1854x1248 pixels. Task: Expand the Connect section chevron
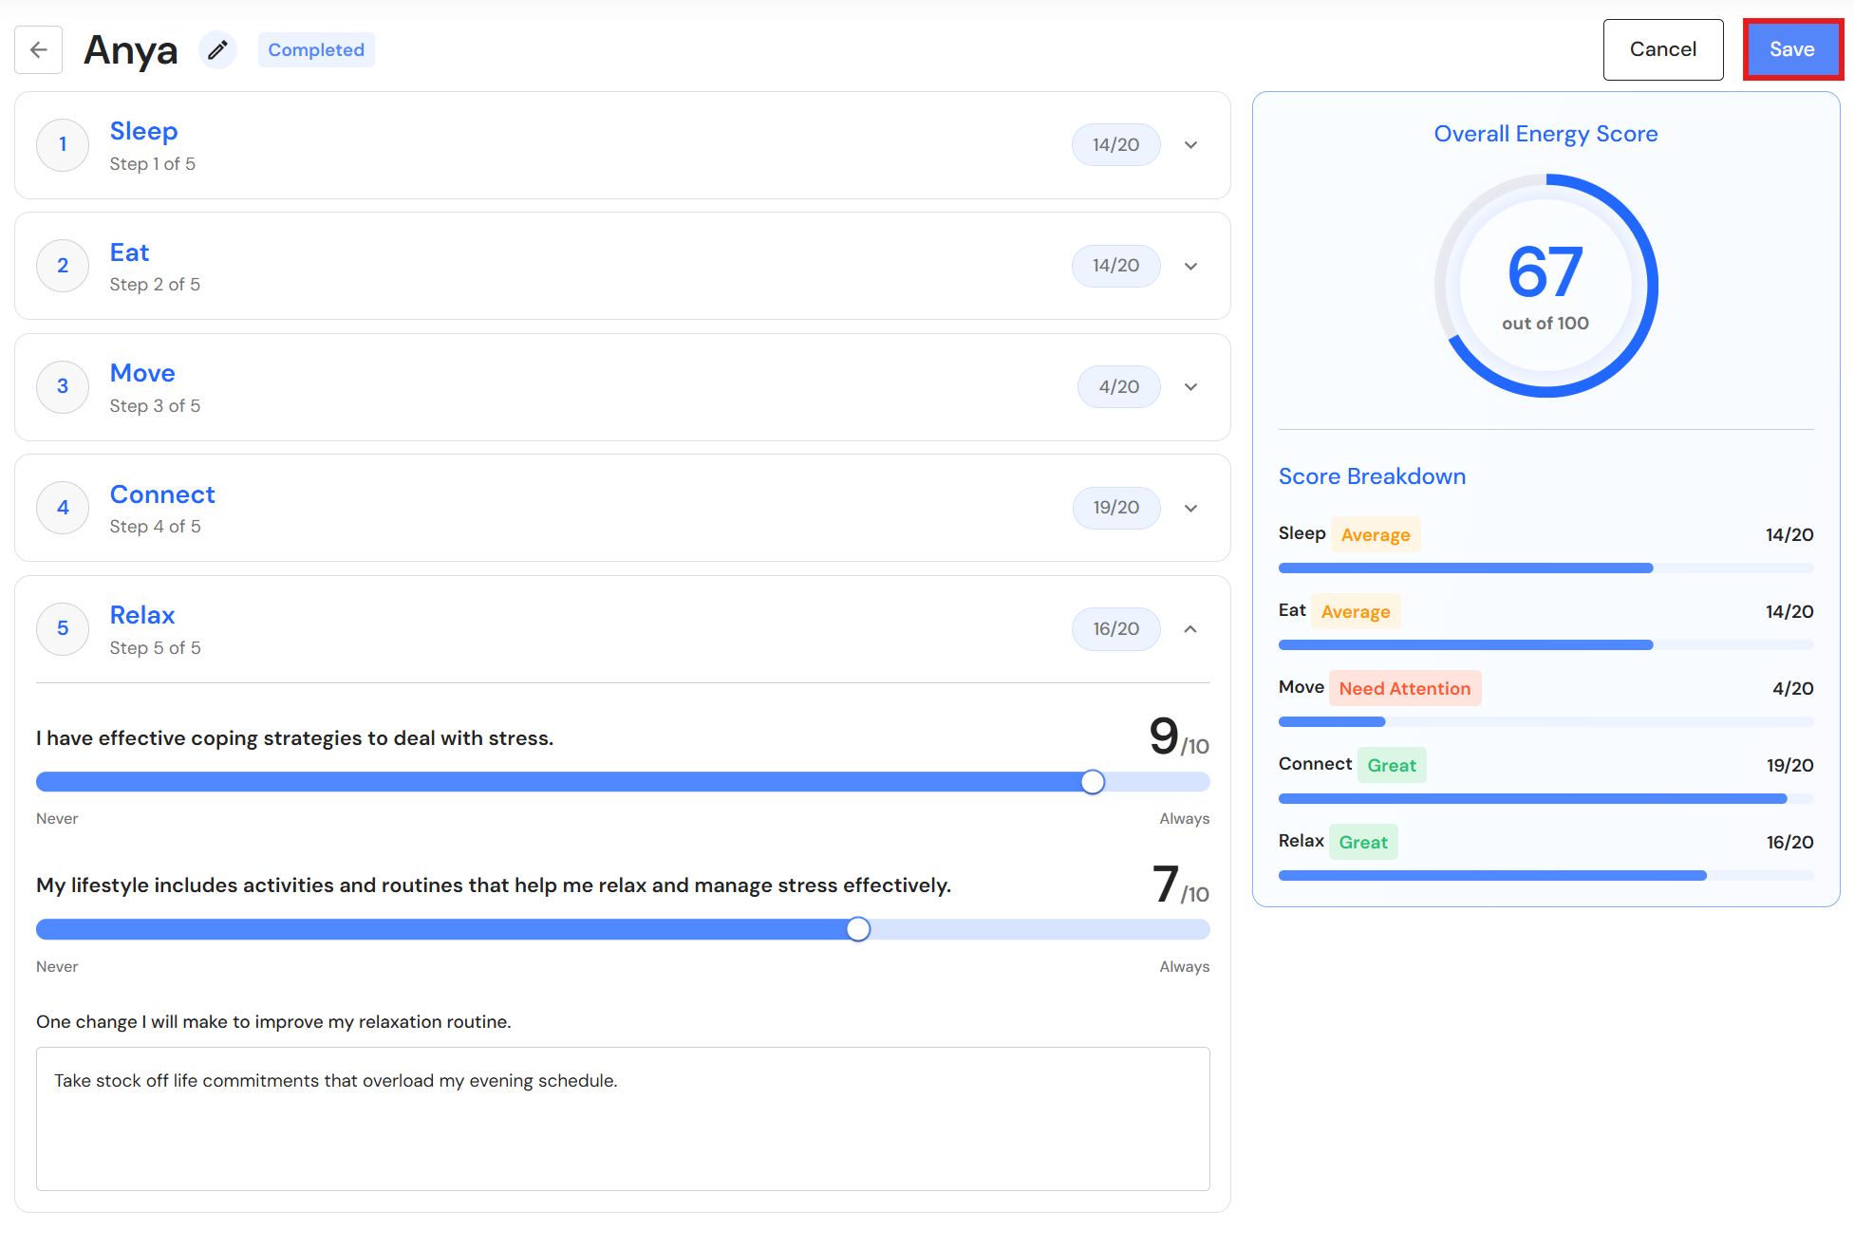[x=1190, y=508]
